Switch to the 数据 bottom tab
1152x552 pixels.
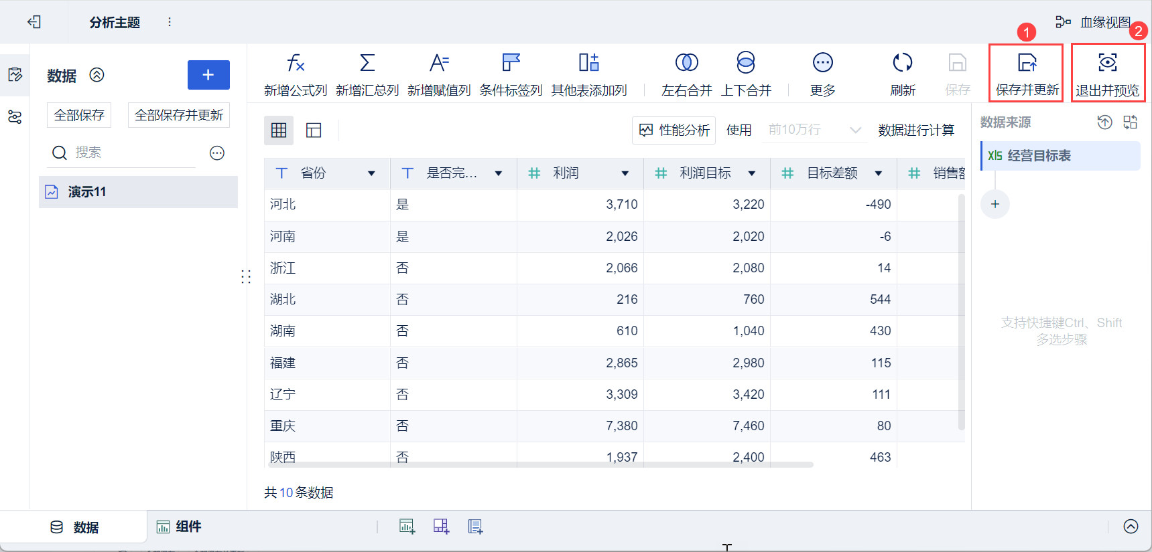click(x=74, y=527)
